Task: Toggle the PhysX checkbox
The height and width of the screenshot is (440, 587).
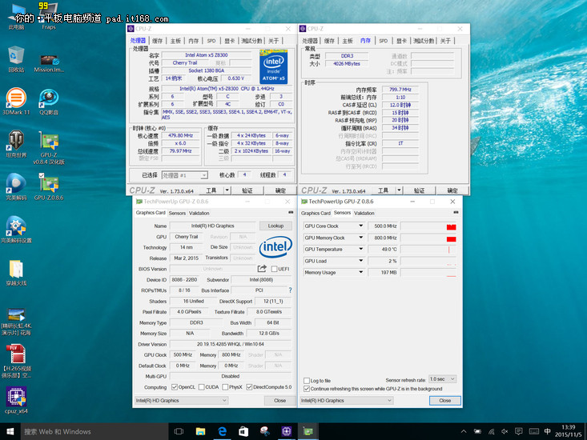Action: 225,387
